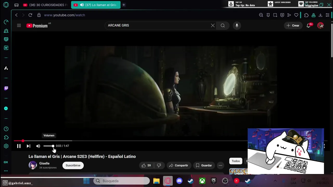The image size is (333, 187).
Task: Bookmark page with the heart icon
Action: click(296, 15)
